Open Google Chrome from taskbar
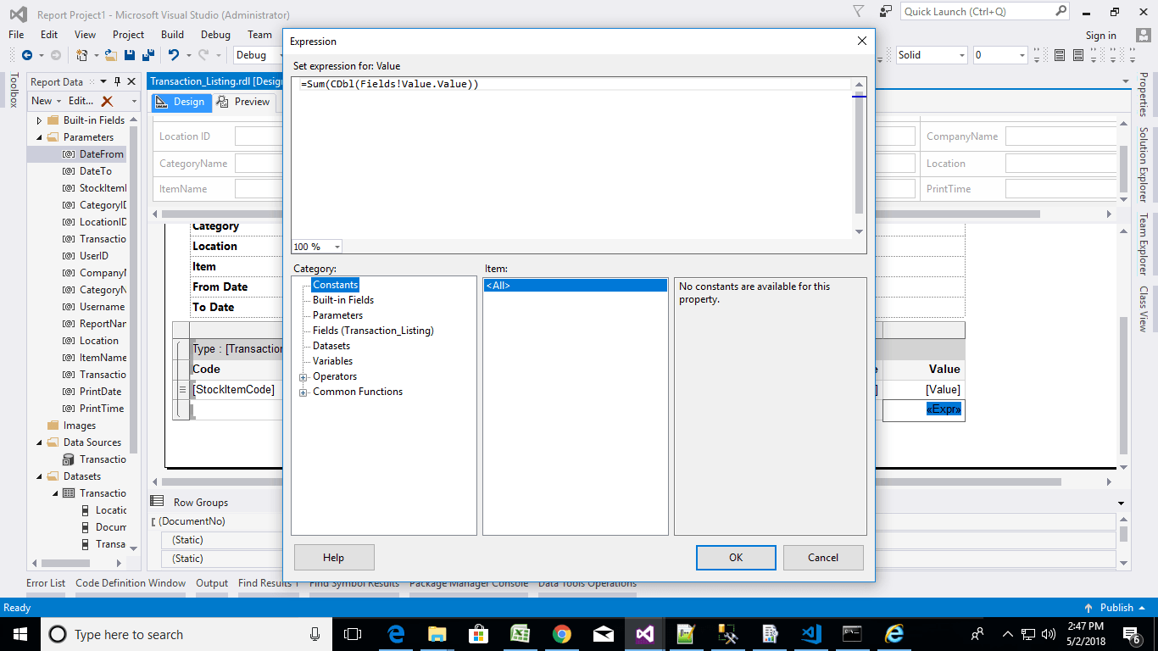This screenshot has height=651, width=1158. click(561, 634)
